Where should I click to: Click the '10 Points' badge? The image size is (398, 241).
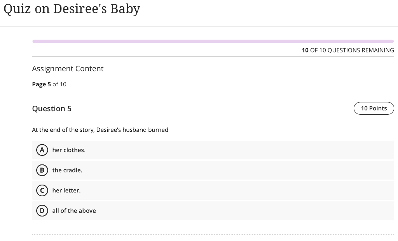click(x=374, y=108)
